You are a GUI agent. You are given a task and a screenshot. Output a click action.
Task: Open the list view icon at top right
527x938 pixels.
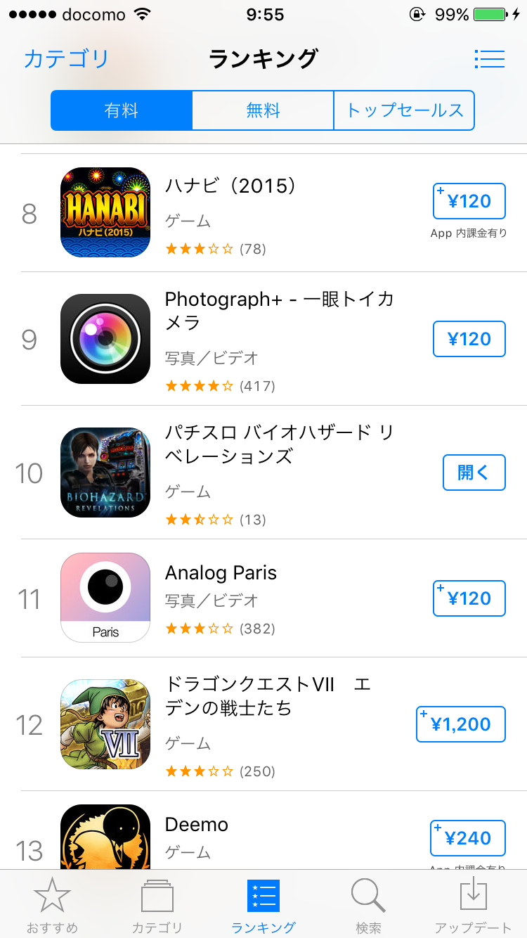pyautogui.click(x=489, y=58)
